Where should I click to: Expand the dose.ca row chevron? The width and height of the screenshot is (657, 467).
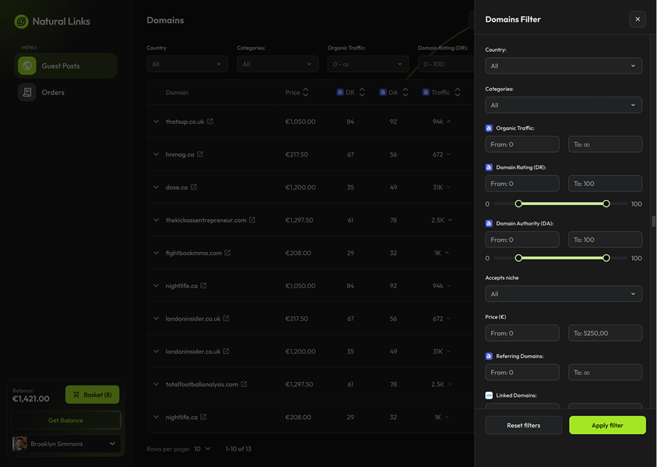(x=156, y=187)
